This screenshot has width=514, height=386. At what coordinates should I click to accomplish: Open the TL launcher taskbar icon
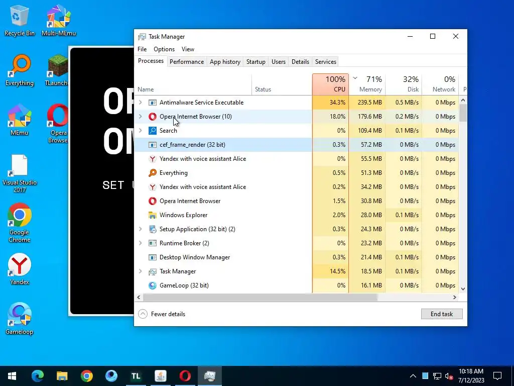(x=136, y=376)
